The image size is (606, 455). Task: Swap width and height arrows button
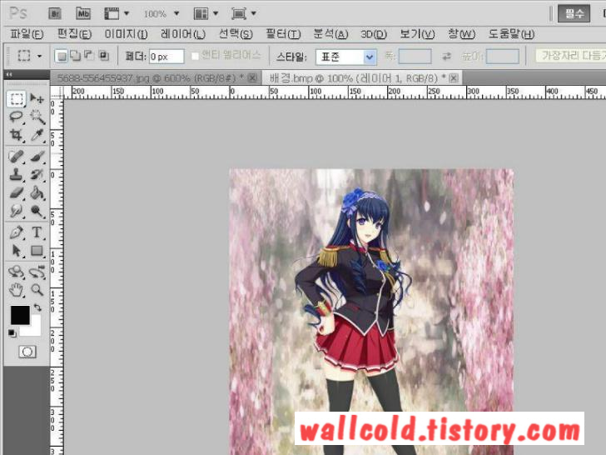tap(446, 57)
